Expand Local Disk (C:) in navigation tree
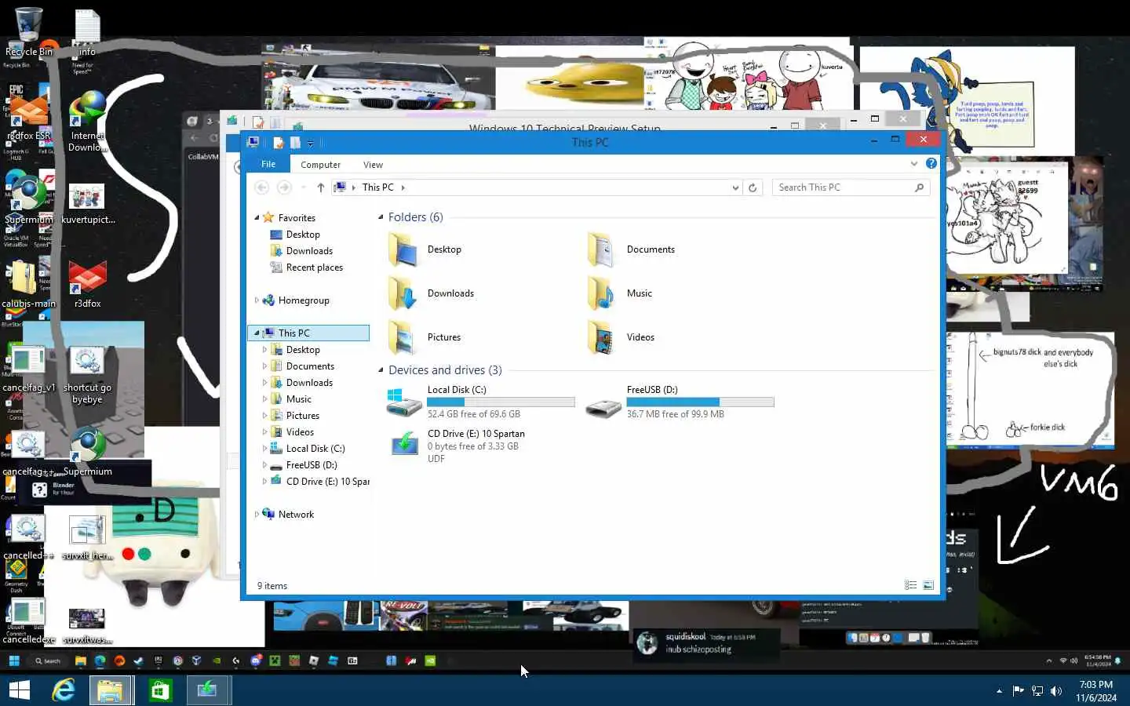This screenshot has width=1130, height=706. pyautogui.click(x=264, y=449)
